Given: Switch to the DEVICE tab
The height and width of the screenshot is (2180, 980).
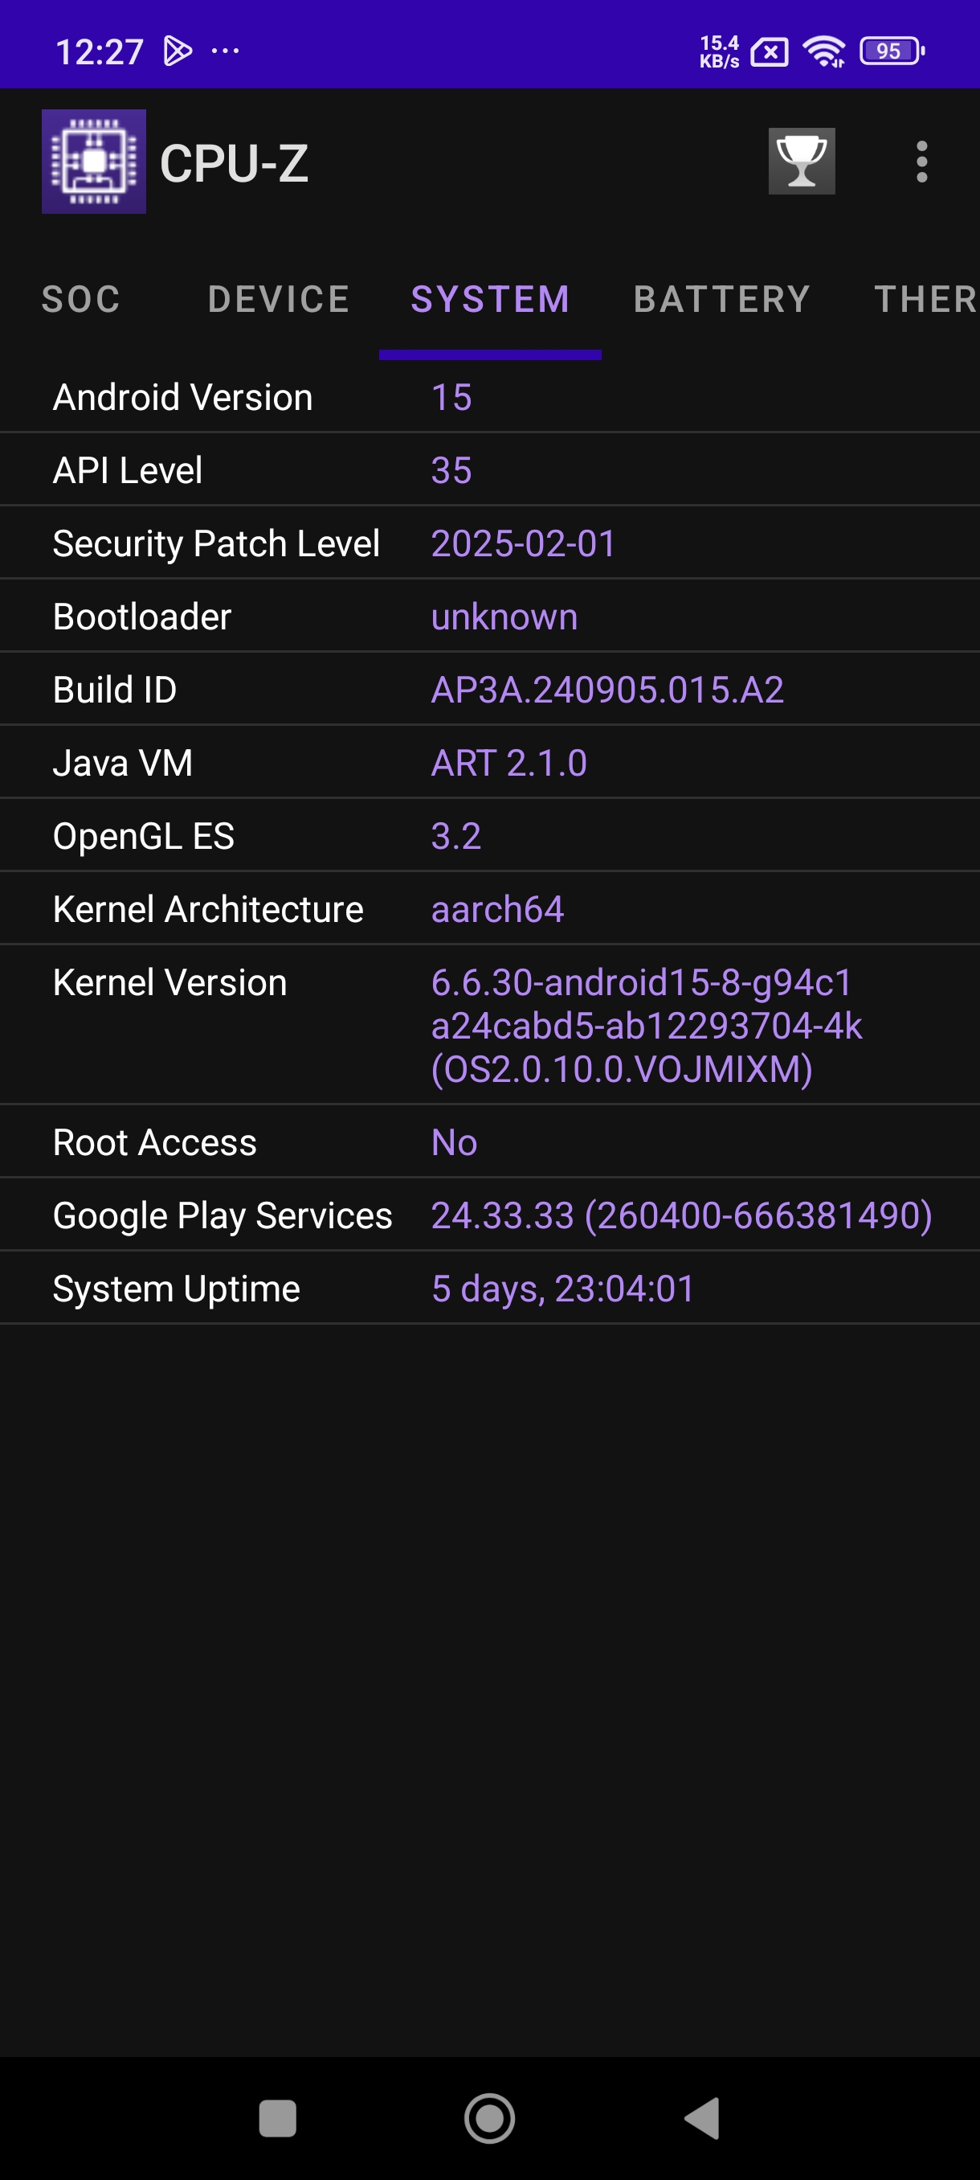Looking at the screenshot, I should coord(279,300).
